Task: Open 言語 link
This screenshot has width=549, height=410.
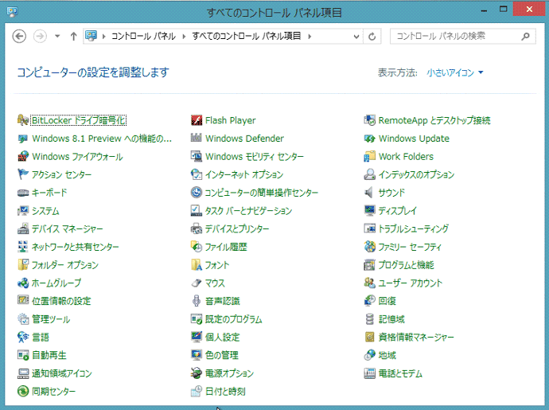Action: 41,337
